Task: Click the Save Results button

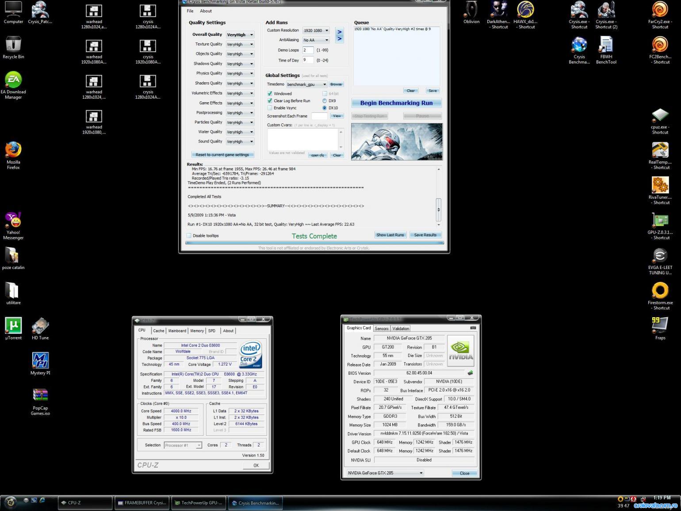Action: [425, 235]
